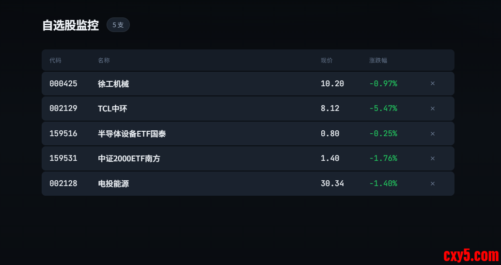The height and width of the screenshot is (265, 501).
Task: Open the 电投能源 stock name
Action: 113,184
